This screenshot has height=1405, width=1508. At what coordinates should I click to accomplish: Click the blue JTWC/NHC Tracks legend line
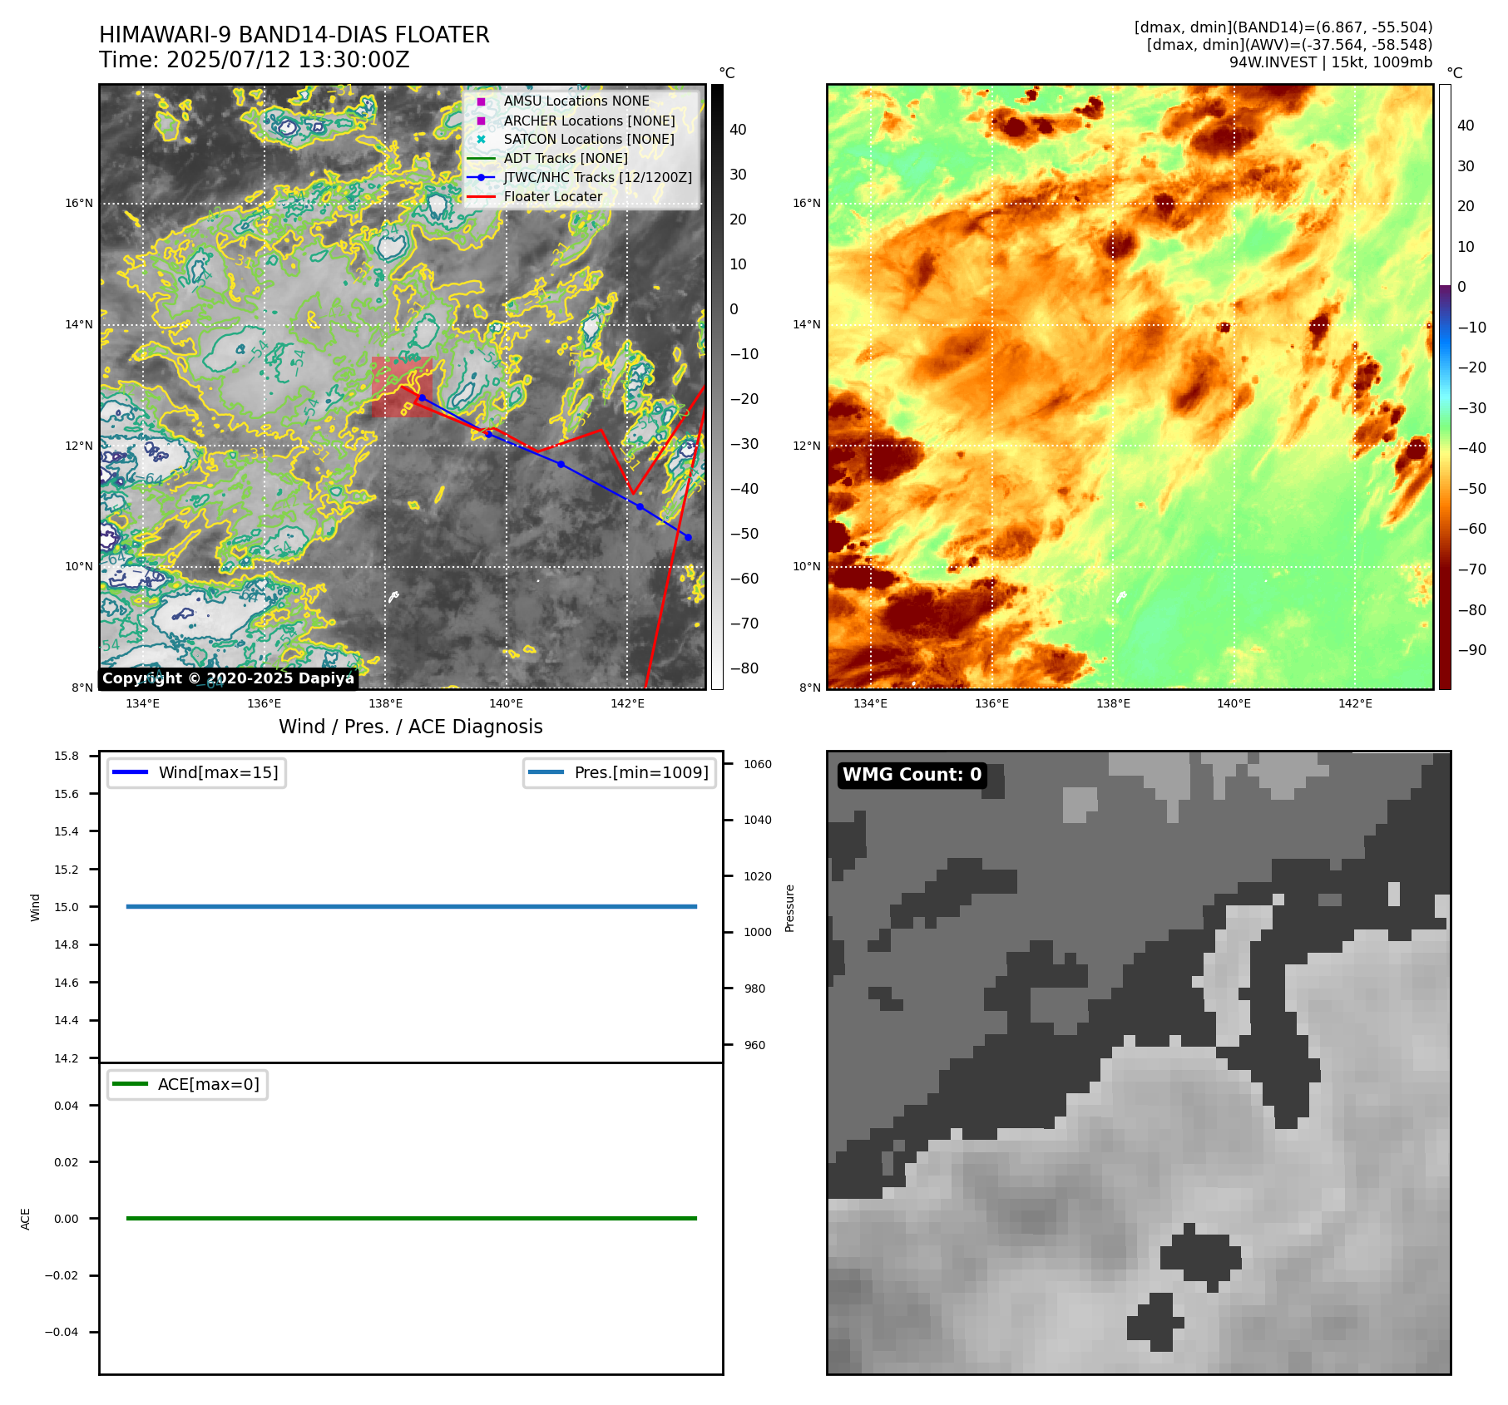pyautogui.click(x=481, y=177)
